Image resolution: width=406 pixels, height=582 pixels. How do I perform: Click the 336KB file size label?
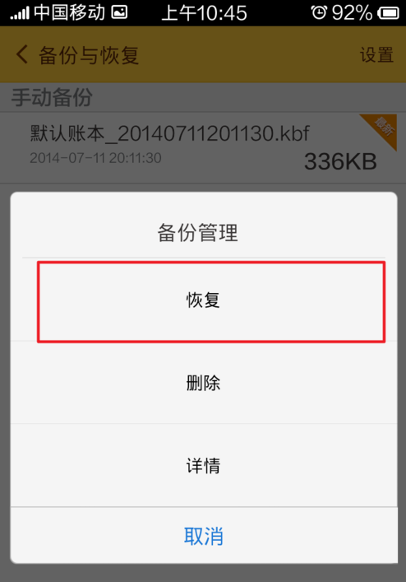coord(340,162)
